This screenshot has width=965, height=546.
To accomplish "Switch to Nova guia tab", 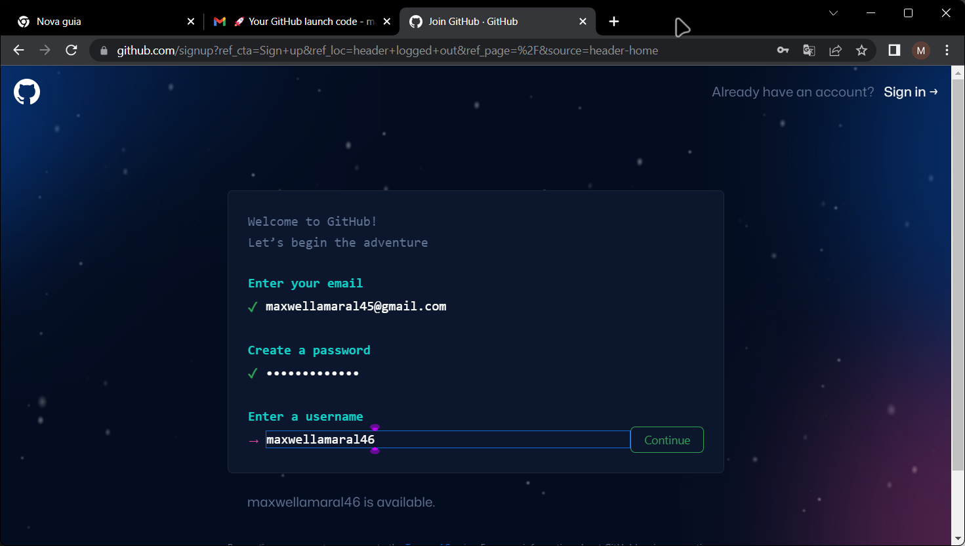I will [x=105, y=22].
